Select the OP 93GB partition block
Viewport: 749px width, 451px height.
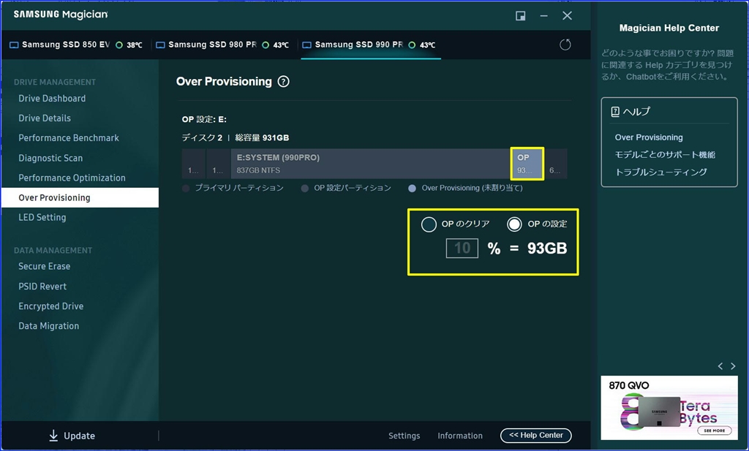(527, 164)
